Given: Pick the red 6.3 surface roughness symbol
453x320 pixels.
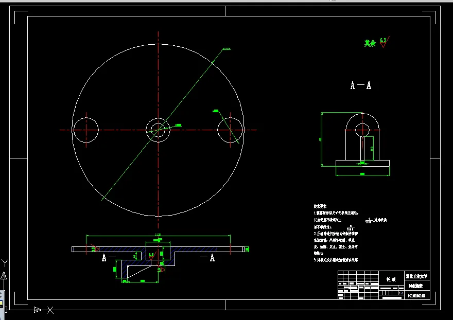Looking at the screenshot, I should pos(385,42).
